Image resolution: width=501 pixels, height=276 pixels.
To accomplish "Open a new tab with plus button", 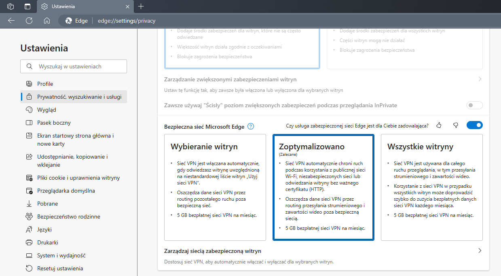I will (x=141, y=6).
